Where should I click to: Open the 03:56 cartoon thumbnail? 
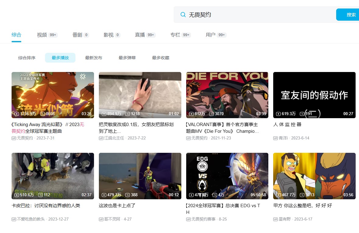[314, 176]
